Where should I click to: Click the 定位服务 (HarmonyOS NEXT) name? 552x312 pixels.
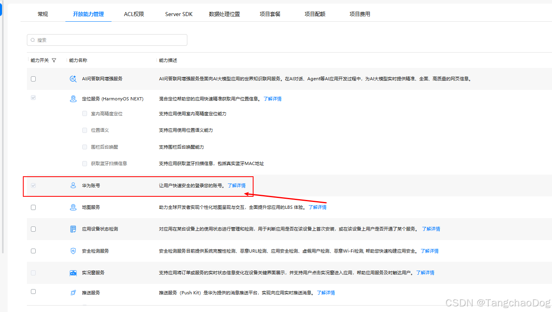pos(113,99)
